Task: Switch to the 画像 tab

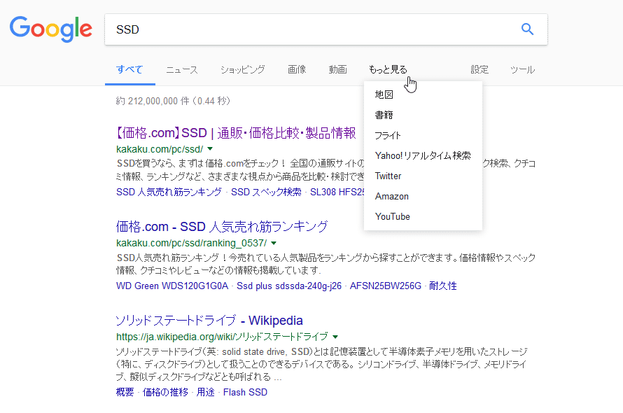Action: (297, 69)
